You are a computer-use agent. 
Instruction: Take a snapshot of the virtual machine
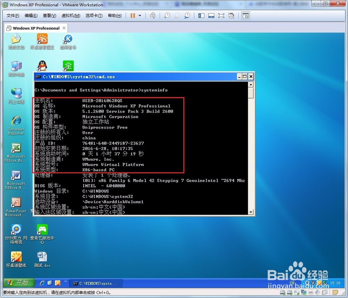pos(167,16)
